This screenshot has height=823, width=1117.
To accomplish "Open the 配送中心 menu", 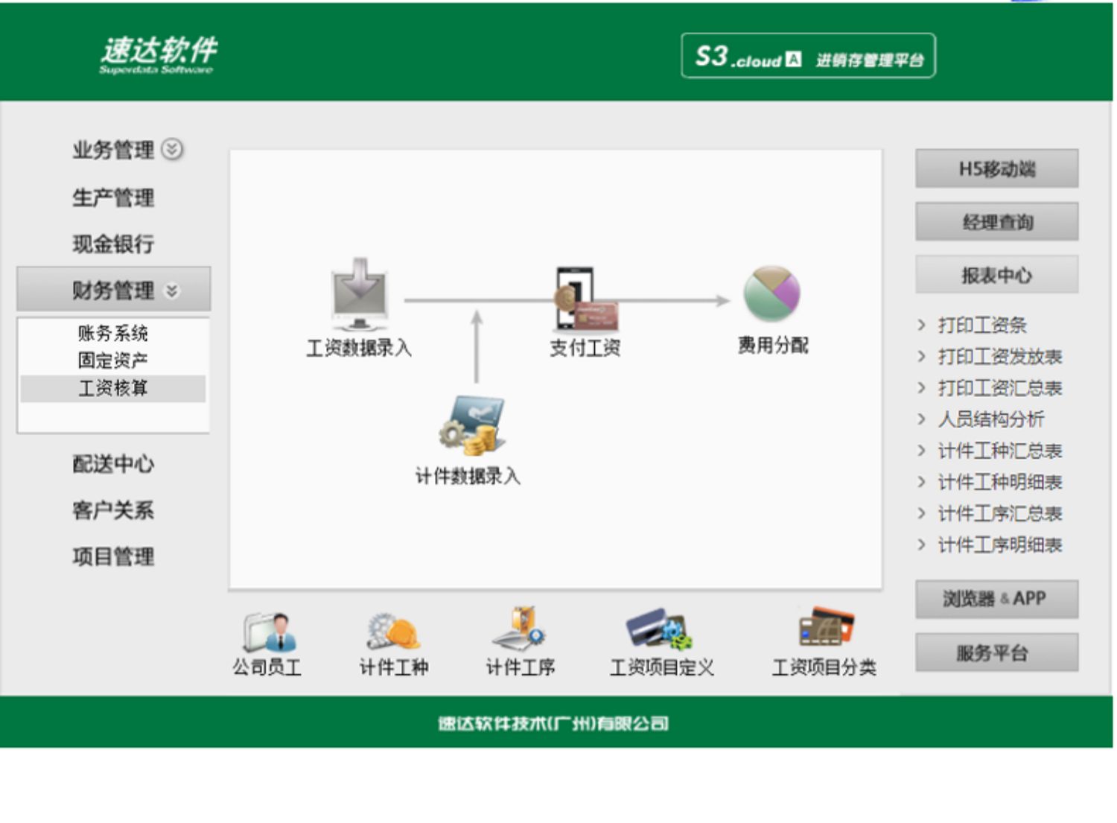I will pyautogui.click(x=113, y=464).
